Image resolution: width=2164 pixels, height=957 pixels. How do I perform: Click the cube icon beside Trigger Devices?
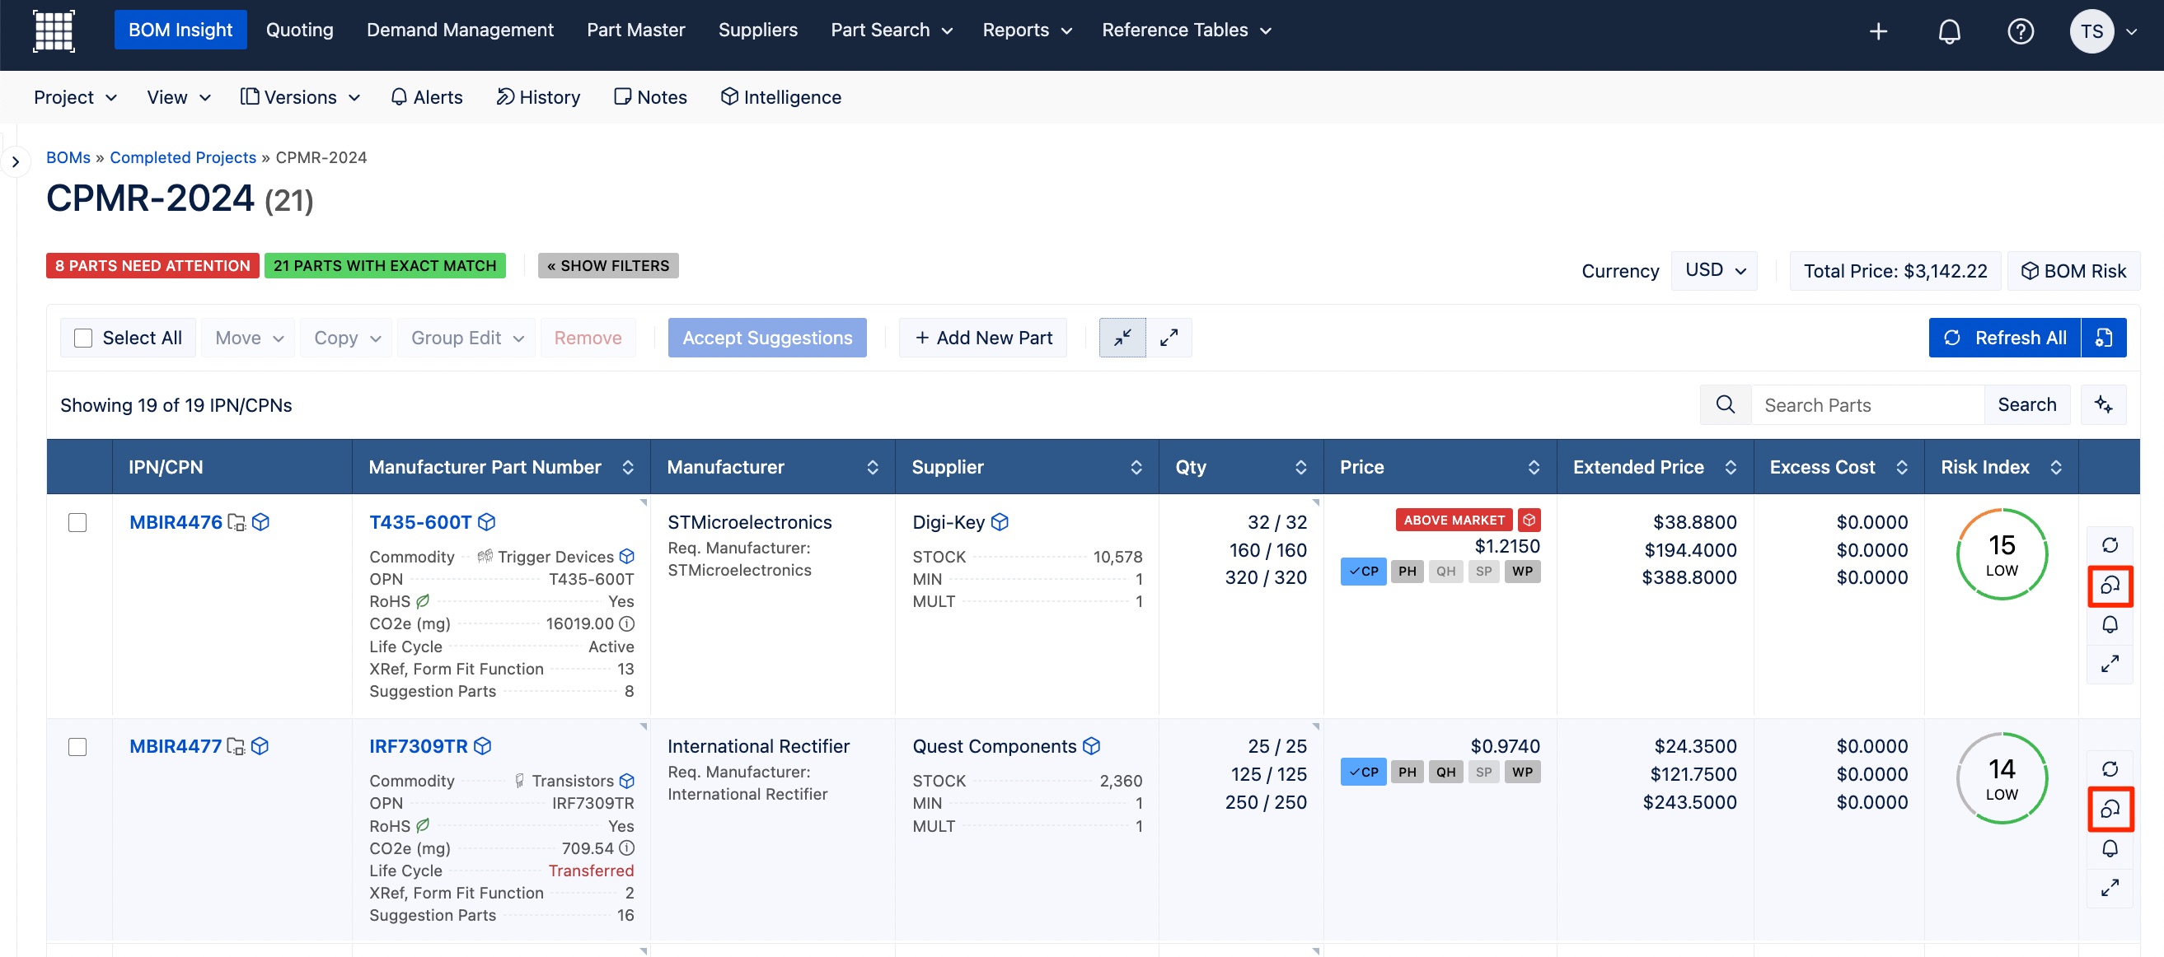(x=626, y=557)
